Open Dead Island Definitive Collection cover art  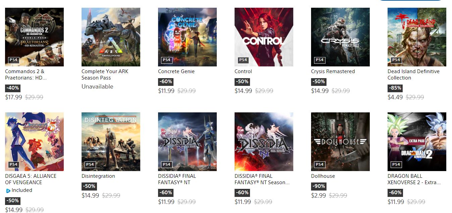pyautogui.click(x=417, y=37)
